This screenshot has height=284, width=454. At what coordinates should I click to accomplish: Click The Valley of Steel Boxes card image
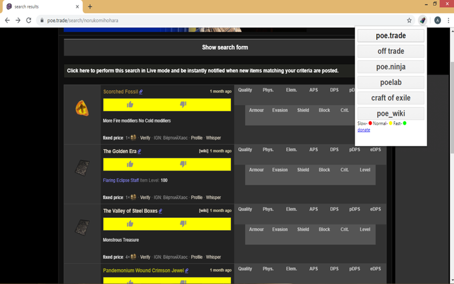[x=82, y=228]
